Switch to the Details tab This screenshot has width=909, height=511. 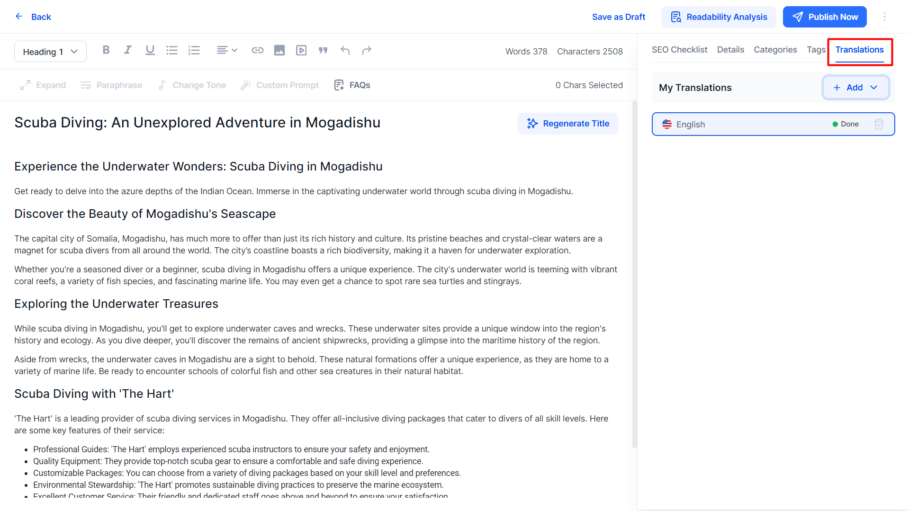[x=730, y=50]
